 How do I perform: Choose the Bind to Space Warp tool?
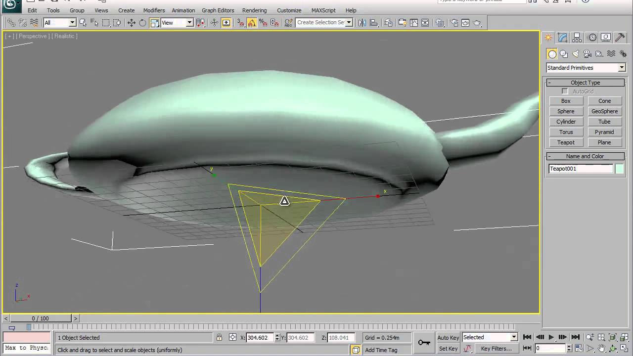[x=34, y=23]
